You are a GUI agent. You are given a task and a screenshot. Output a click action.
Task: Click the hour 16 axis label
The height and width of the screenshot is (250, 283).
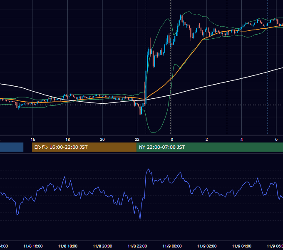click(33, 140)
